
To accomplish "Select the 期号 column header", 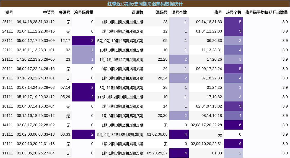I will pyautogui.click(x=9, y=12).
